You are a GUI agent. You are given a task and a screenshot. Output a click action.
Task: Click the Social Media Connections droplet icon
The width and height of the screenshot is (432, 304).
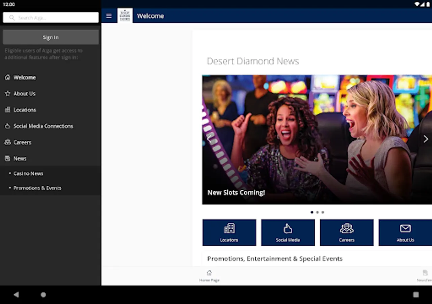[7, 126]
